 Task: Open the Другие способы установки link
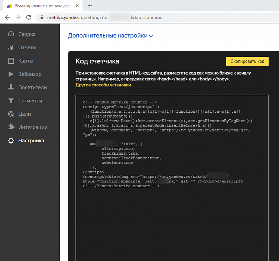(103, 85)
